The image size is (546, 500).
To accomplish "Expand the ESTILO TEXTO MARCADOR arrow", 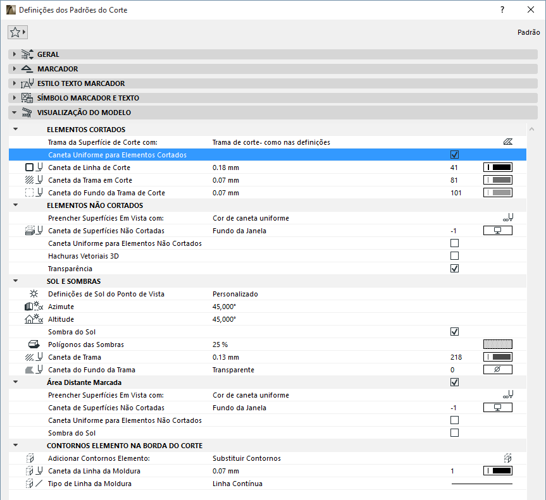I will (x=15, y=83).
